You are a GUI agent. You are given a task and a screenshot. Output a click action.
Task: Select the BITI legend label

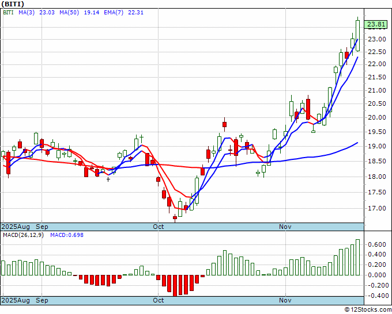(x=8, y=12)
